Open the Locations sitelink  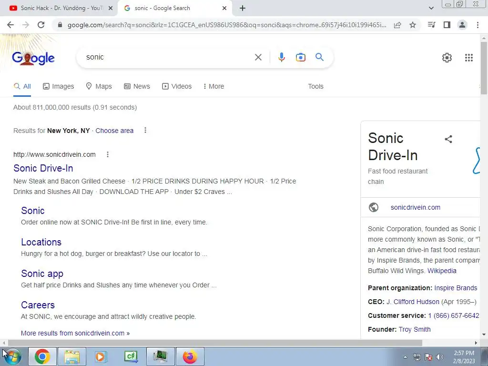click(41, 242)
